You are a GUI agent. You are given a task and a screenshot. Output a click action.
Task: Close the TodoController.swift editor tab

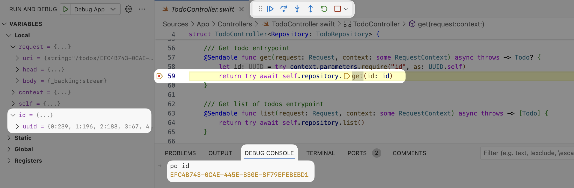coord(241,9)
